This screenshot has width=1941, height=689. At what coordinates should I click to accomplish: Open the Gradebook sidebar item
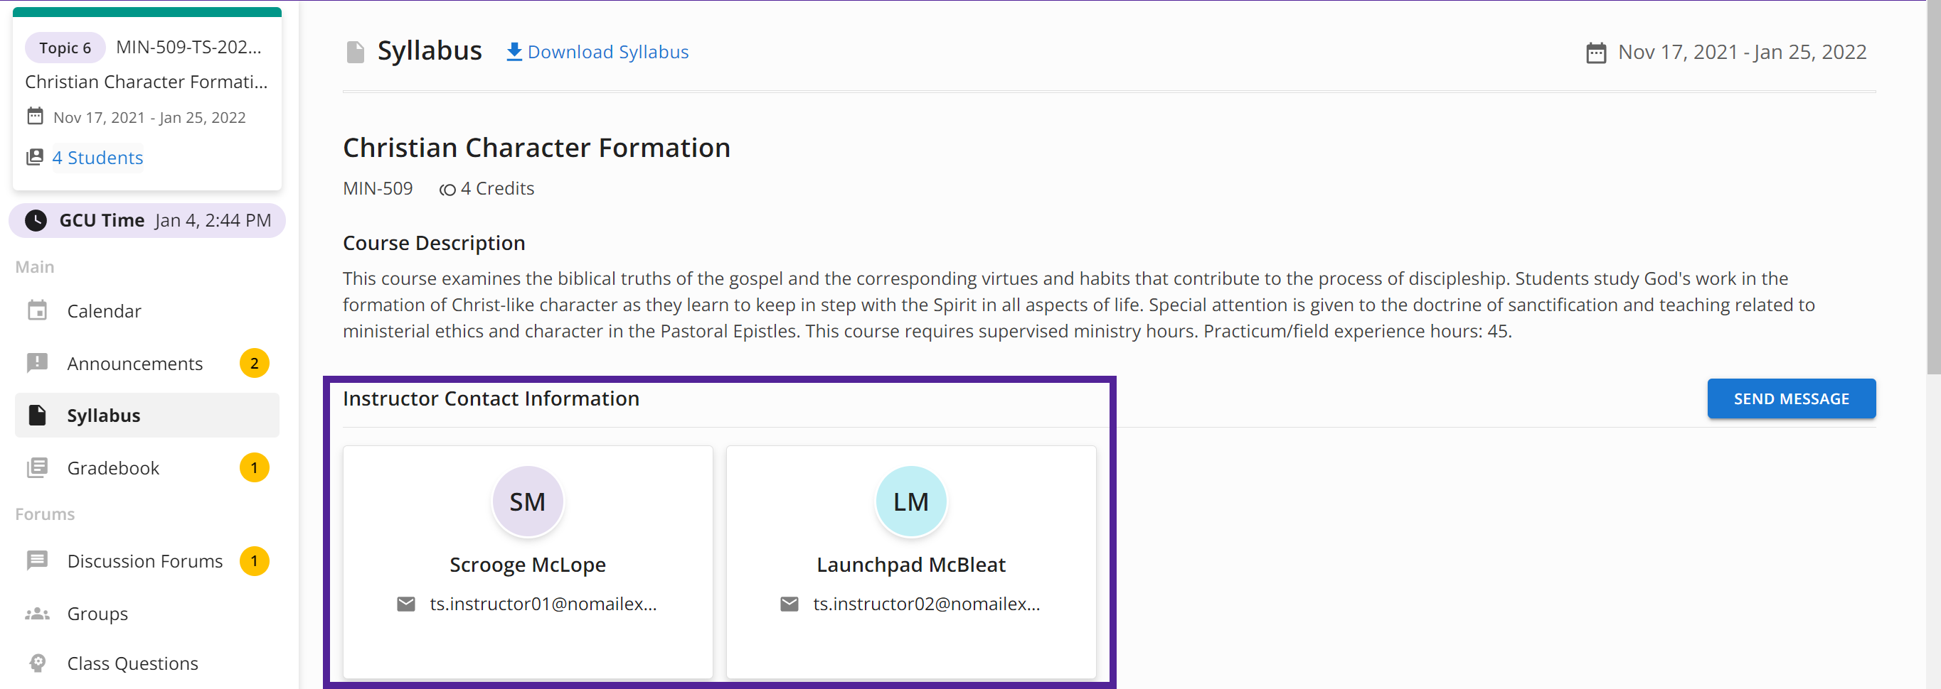click(x=147, y=468)
